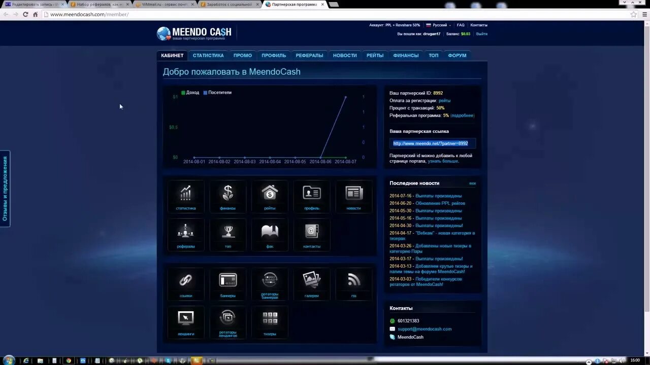The image size is (650, 365).
Task: Select the partner link field
Action: [x=433, y=143]
